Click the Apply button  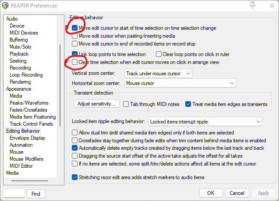point(264,193)
